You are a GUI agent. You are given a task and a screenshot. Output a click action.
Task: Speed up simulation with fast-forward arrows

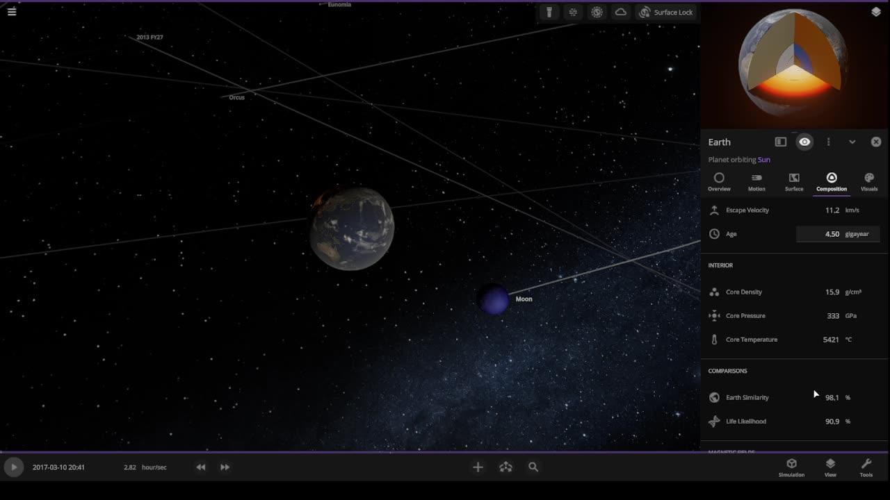point(225,467)
